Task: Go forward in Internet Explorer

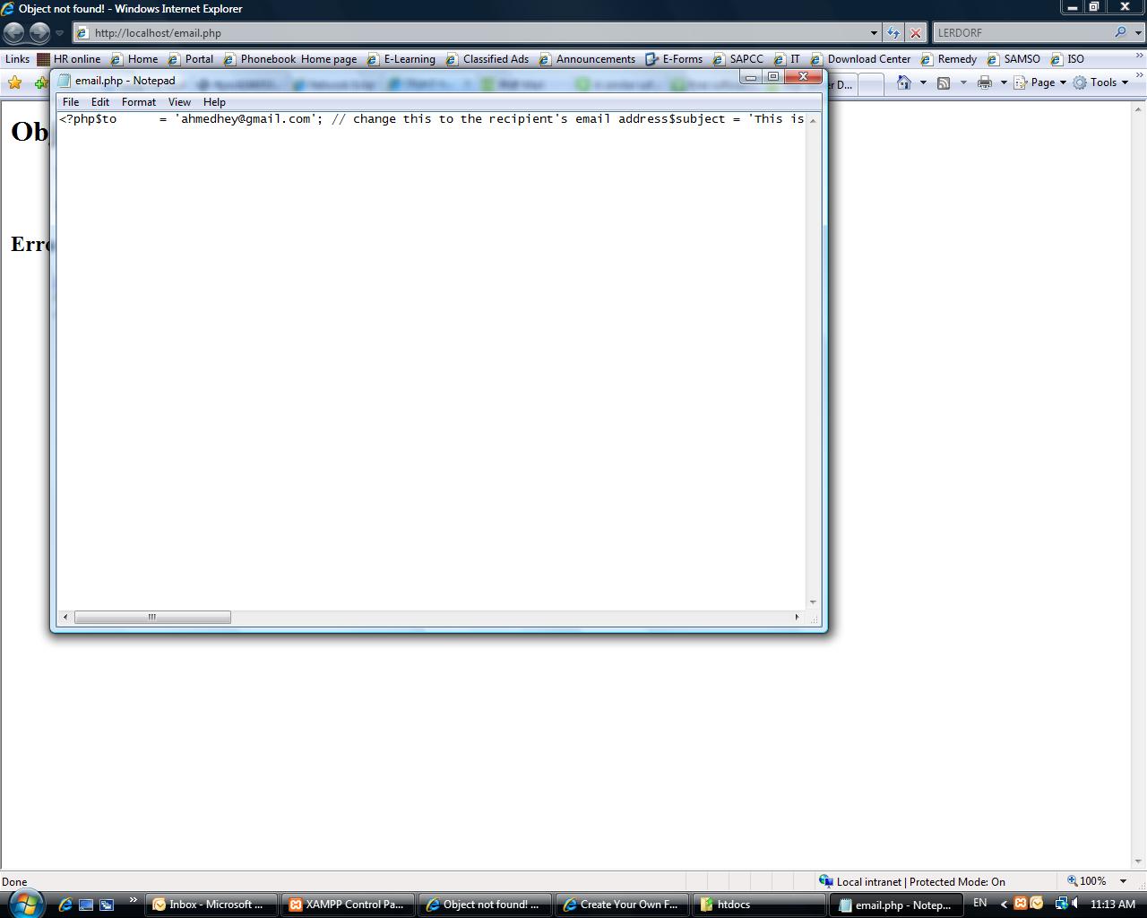Action: [x=39, y=33]
